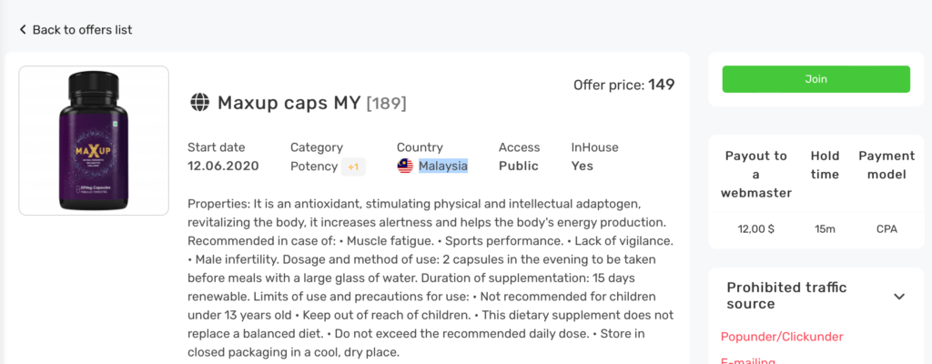
Task: Click the Payout to a webmaster header
Action: (x=755, y=174)
